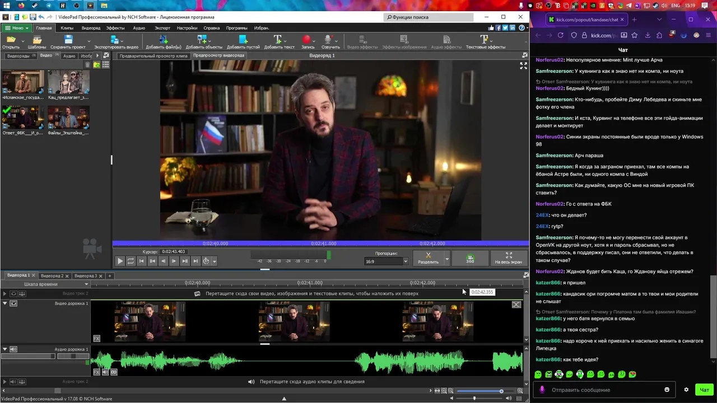Click Добавить объекты icon
The image size is (717, 403).
pyautogui.click(x=202, y=40)
